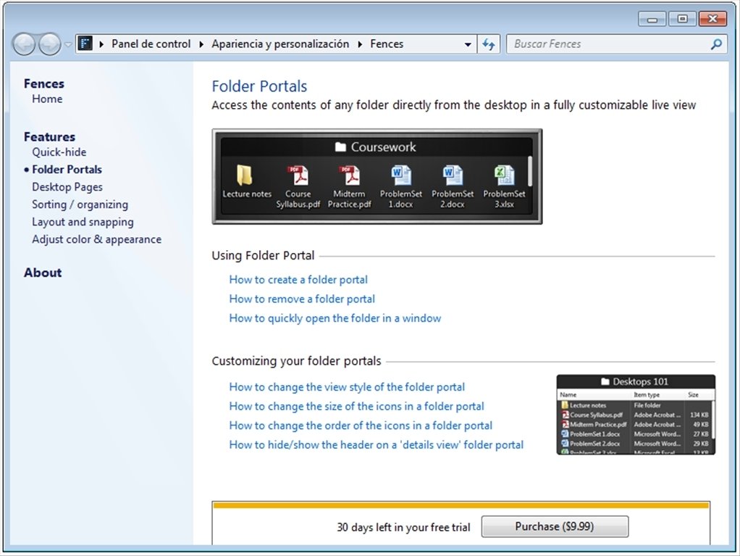740x556 pixels.
Task: Go to the Quick-hide feature page
Action: [59, 152]
